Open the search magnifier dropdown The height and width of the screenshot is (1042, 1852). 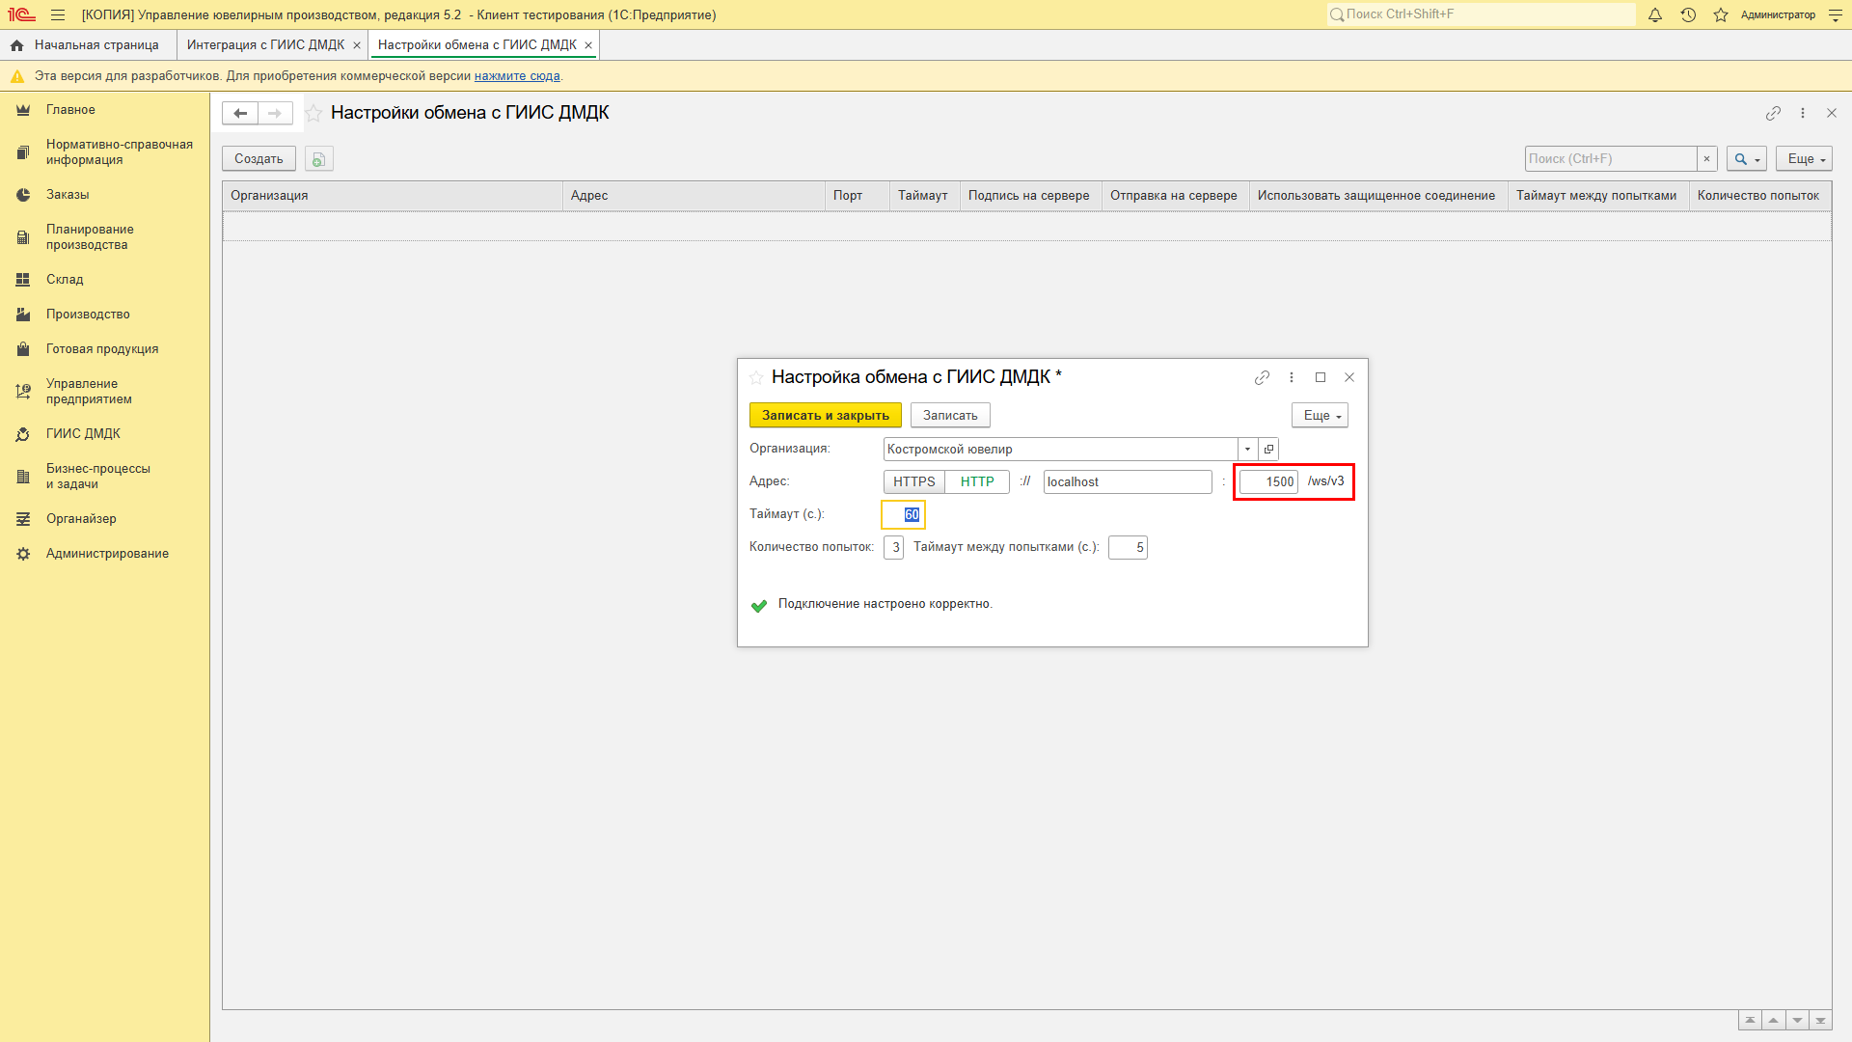click(1747, 159)
